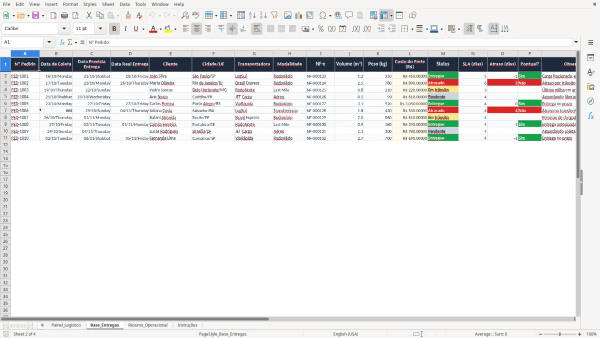Open the sidebar Gallery panel
This screenshot has width=600, height=338.
click(x=590, y=87)
